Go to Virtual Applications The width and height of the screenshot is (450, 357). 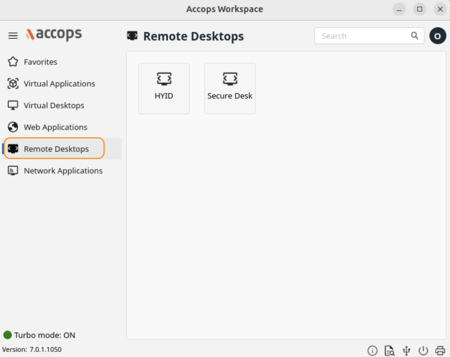59,84
